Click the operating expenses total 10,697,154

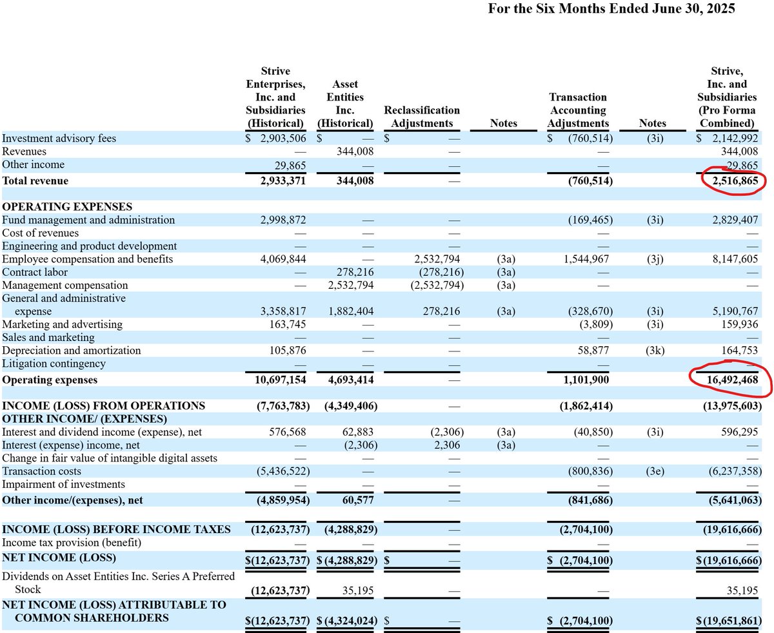281,380
